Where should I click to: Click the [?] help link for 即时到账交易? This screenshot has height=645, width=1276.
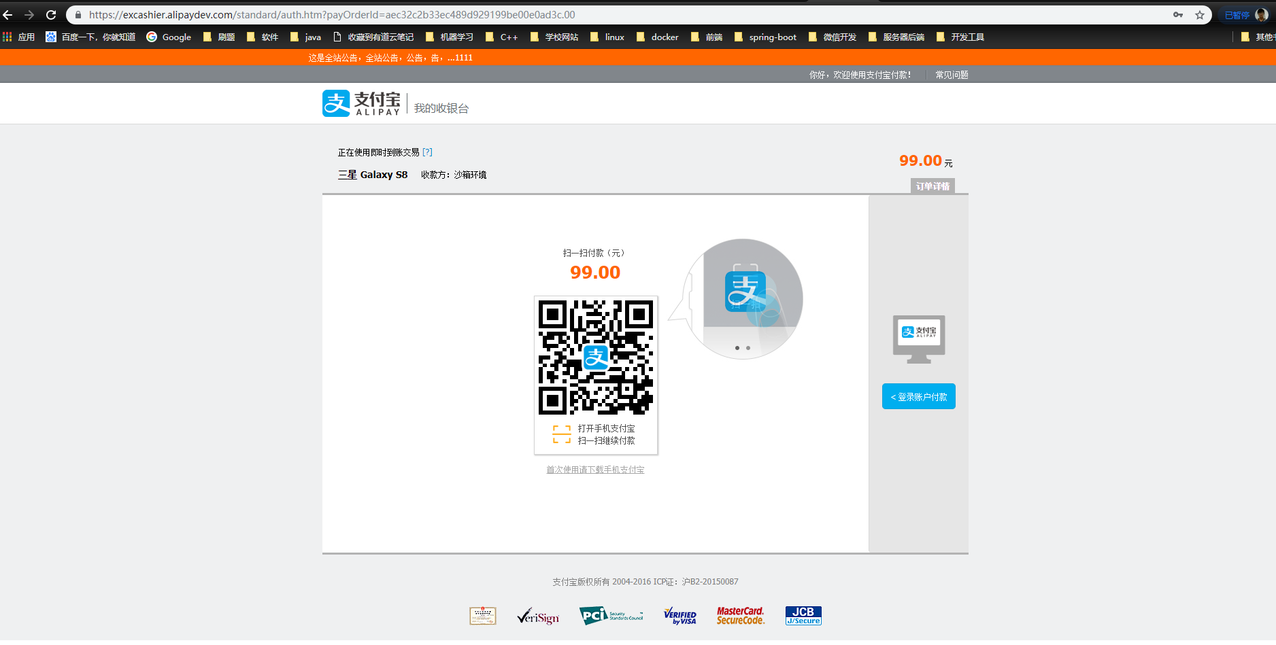[x=427, y=152]
